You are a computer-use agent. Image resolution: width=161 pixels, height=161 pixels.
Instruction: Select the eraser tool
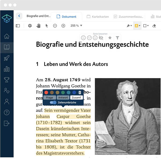[x=154, y=26]
